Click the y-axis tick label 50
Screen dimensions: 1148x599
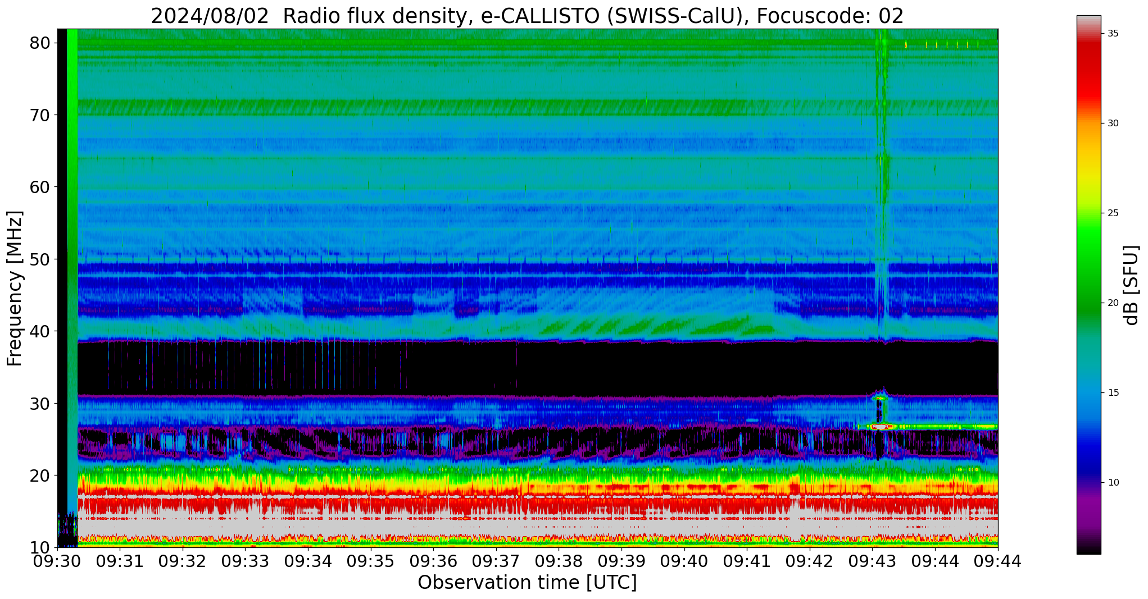(x=40, y=259)
